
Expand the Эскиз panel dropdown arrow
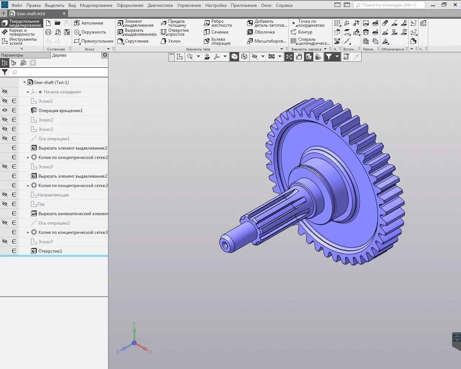108,49
